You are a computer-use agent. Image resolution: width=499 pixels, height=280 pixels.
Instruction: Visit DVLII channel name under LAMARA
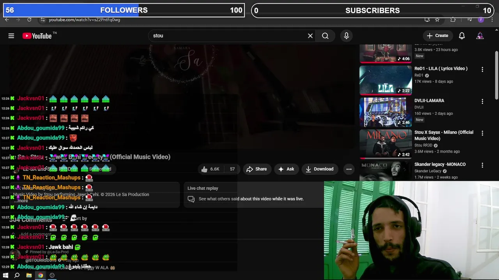tap(419, 107)
